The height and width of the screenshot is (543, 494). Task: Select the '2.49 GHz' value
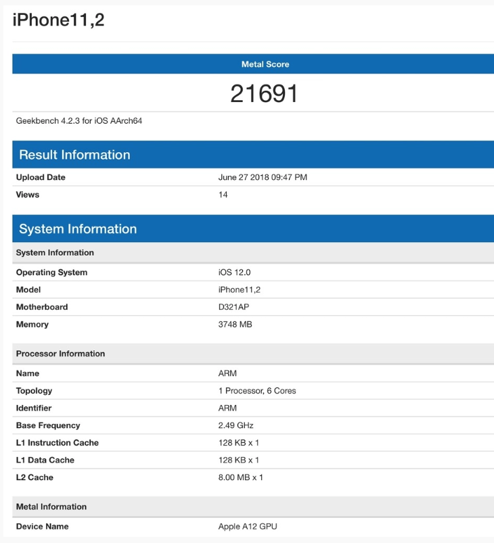pyautogui.click(x=235, y=425)
